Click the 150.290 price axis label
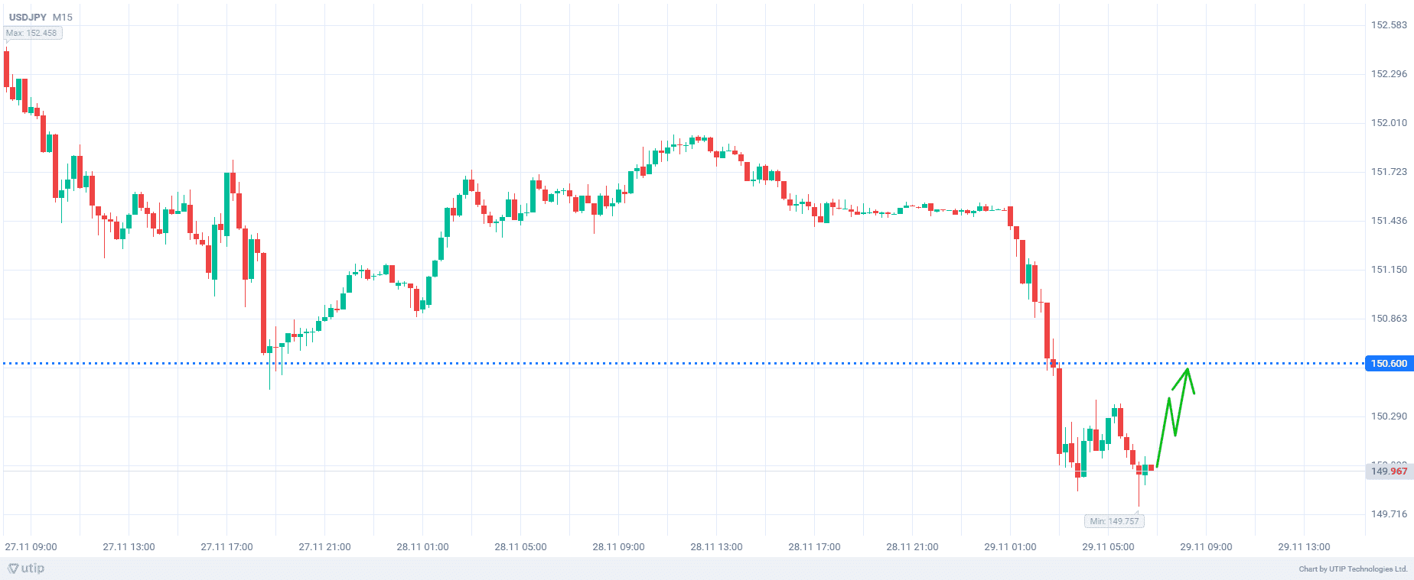This screenshot has width=1414, height=580. tap(1389, 416)
